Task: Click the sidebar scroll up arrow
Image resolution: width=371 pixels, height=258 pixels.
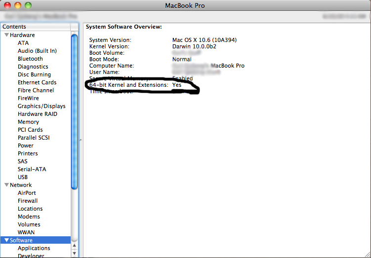Action: tap(74, 246)
